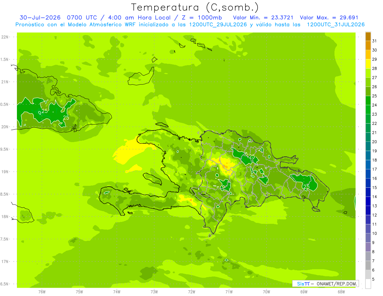Click the '20N' latitude axis label
Image resolution: width=383 pixels, height=296 pixels.
tap(5, 127)
